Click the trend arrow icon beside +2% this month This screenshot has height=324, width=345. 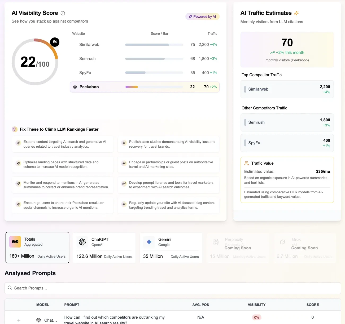click(x=272, y=53)
